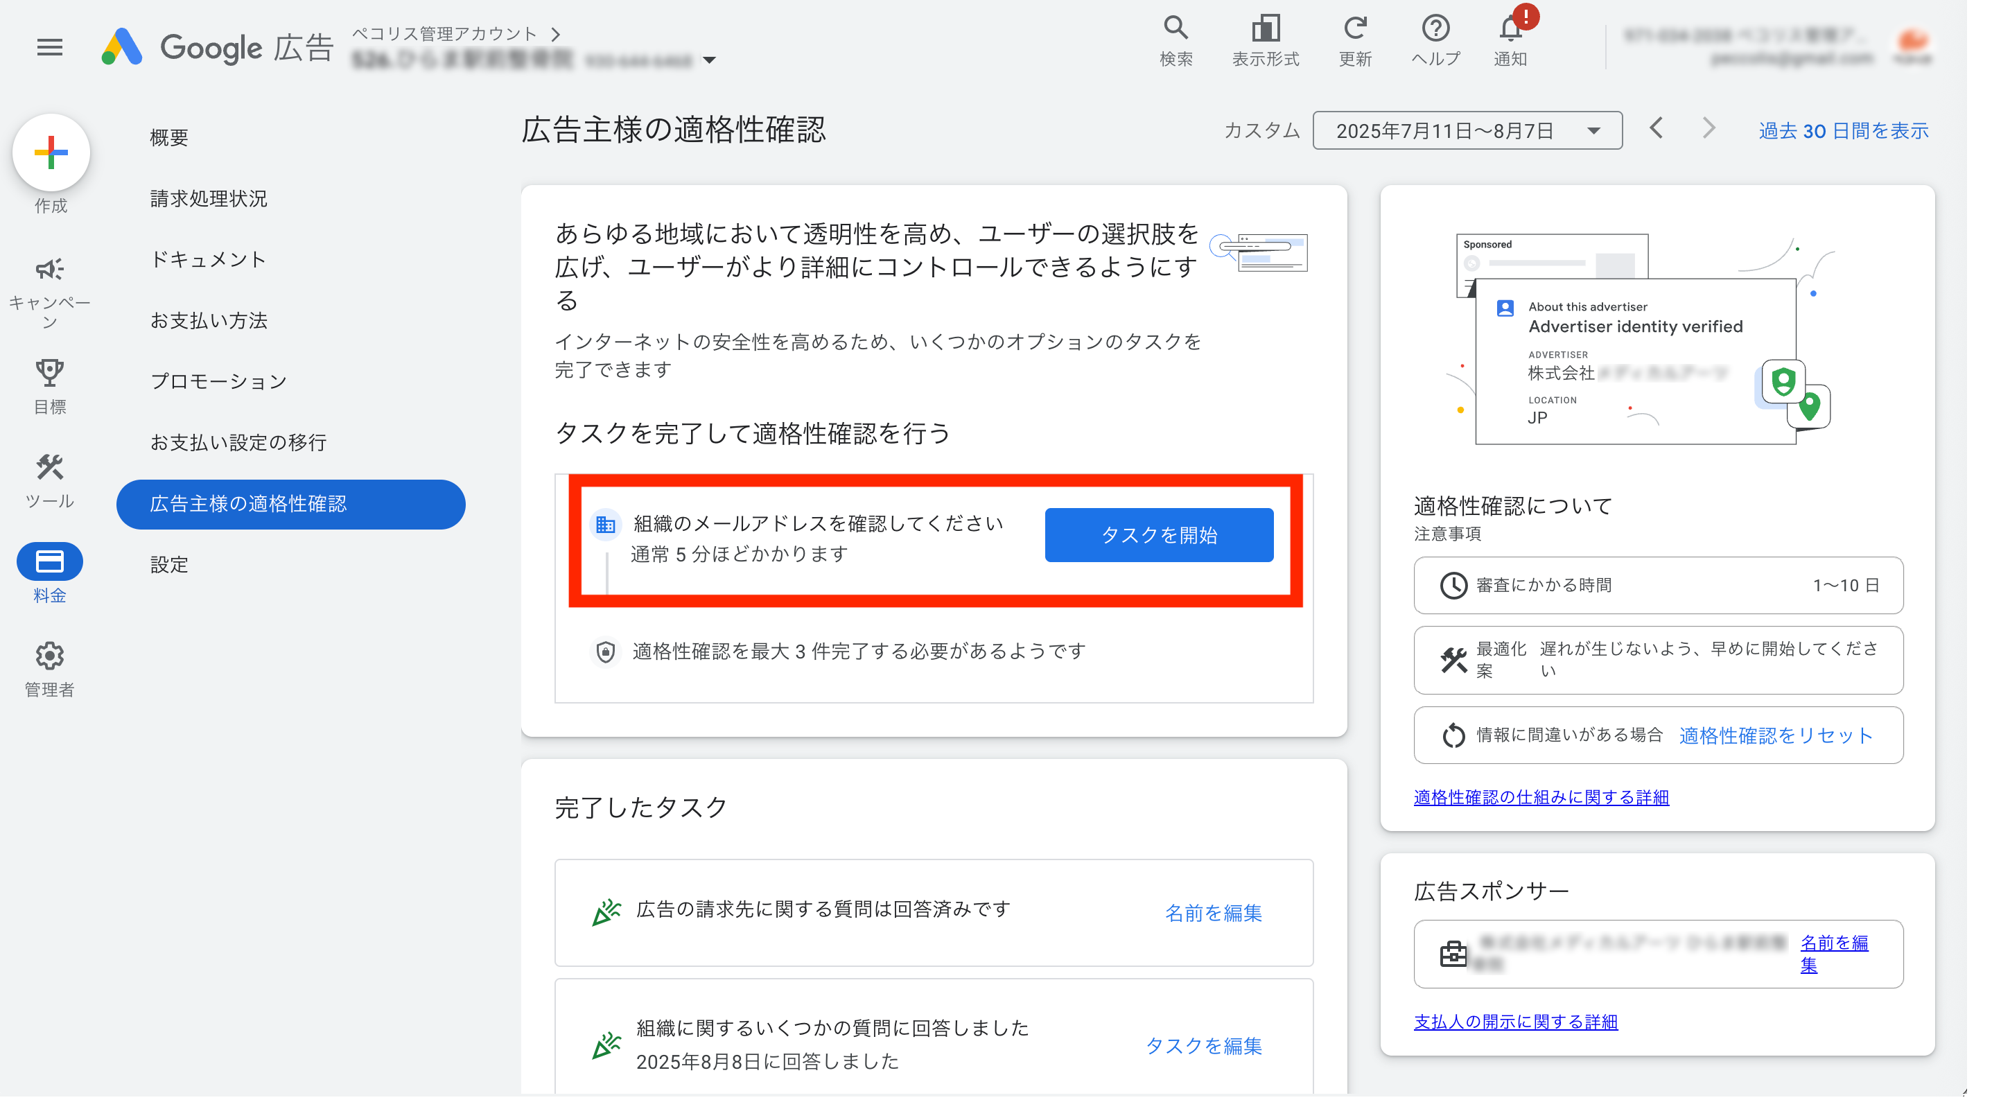Open the 表示形式 appearance icon

point(1265,29)
